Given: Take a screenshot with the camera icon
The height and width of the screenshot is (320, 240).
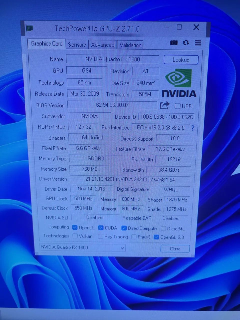Looking at the screenshot, I should pos(174,43).
